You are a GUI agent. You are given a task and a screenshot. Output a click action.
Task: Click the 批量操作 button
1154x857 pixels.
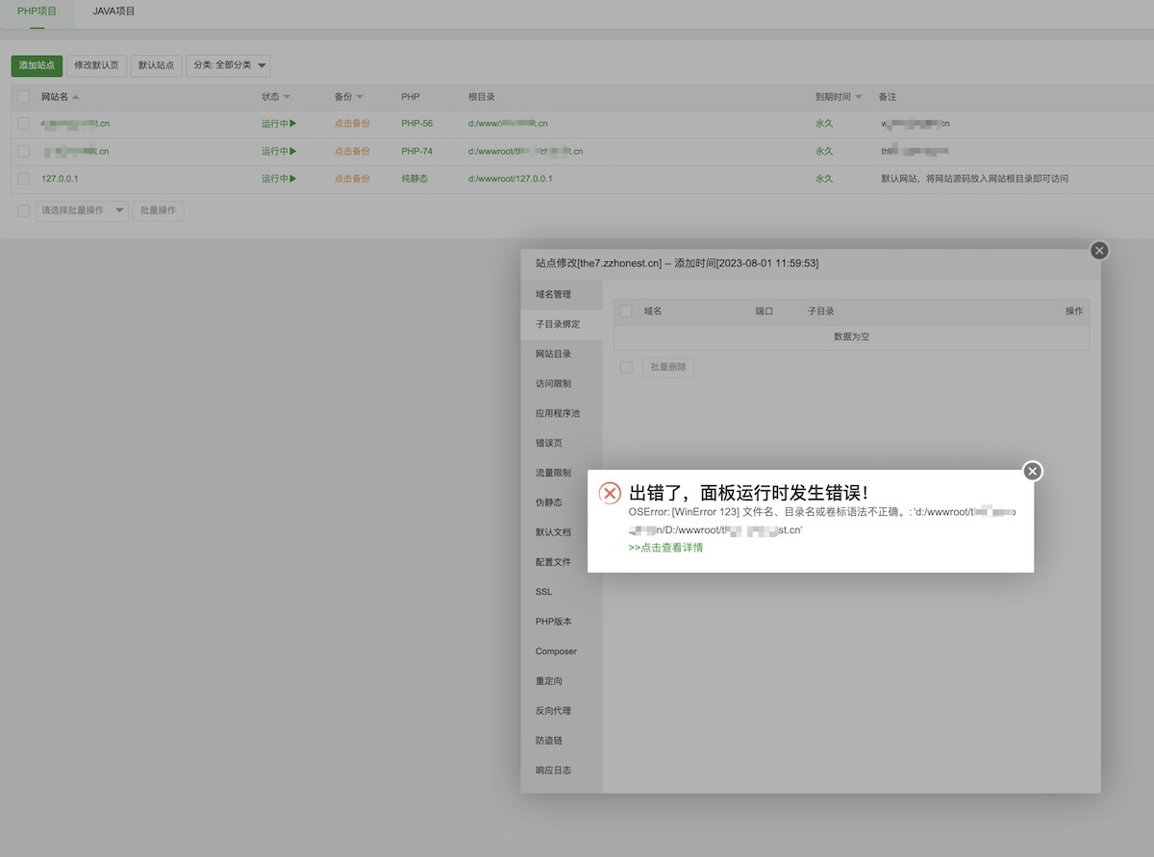(x=158, y=210)
